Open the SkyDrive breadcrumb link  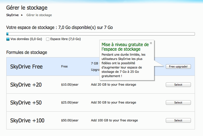pyautogui.click(x=12, y=15)
